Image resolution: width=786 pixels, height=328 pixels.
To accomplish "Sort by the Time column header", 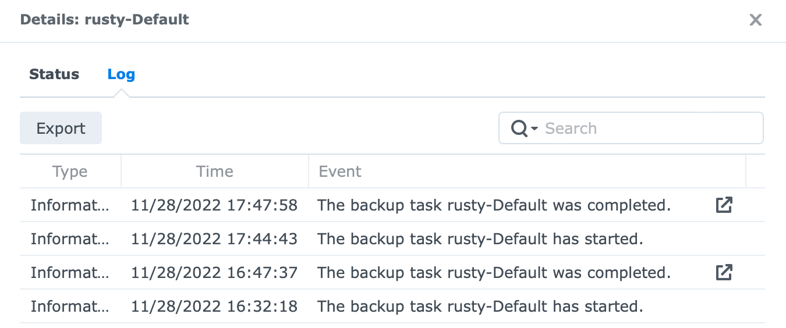I will (x=215, y=172).
